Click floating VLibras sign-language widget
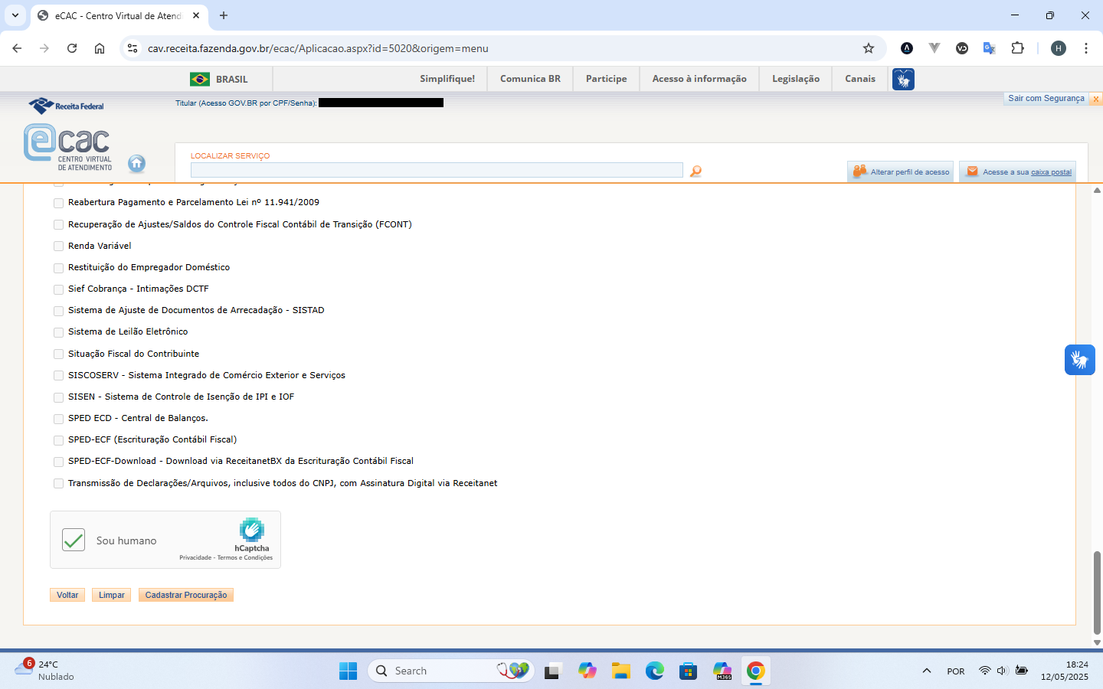 point(1079,360)
